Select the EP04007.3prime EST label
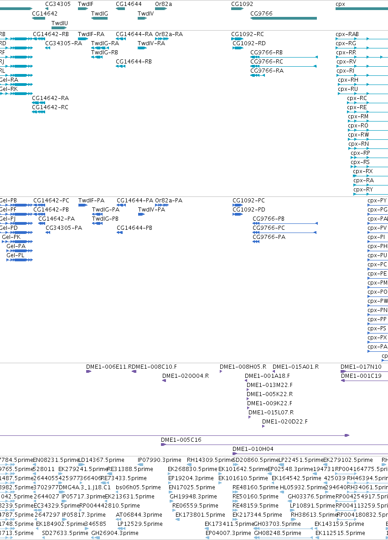This screenshot has height=540, width=388. 228,533
